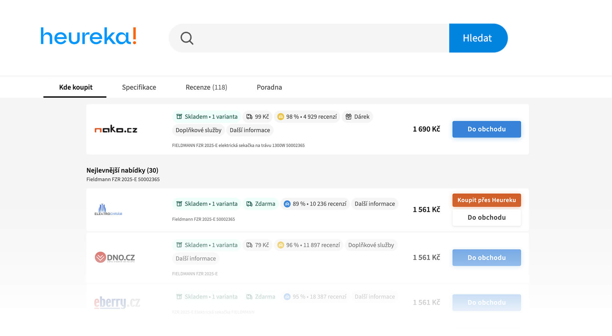The height and width of the screenshot is (336, 612).
Task: Click the heureka! logo
Action: click(88, 36)
